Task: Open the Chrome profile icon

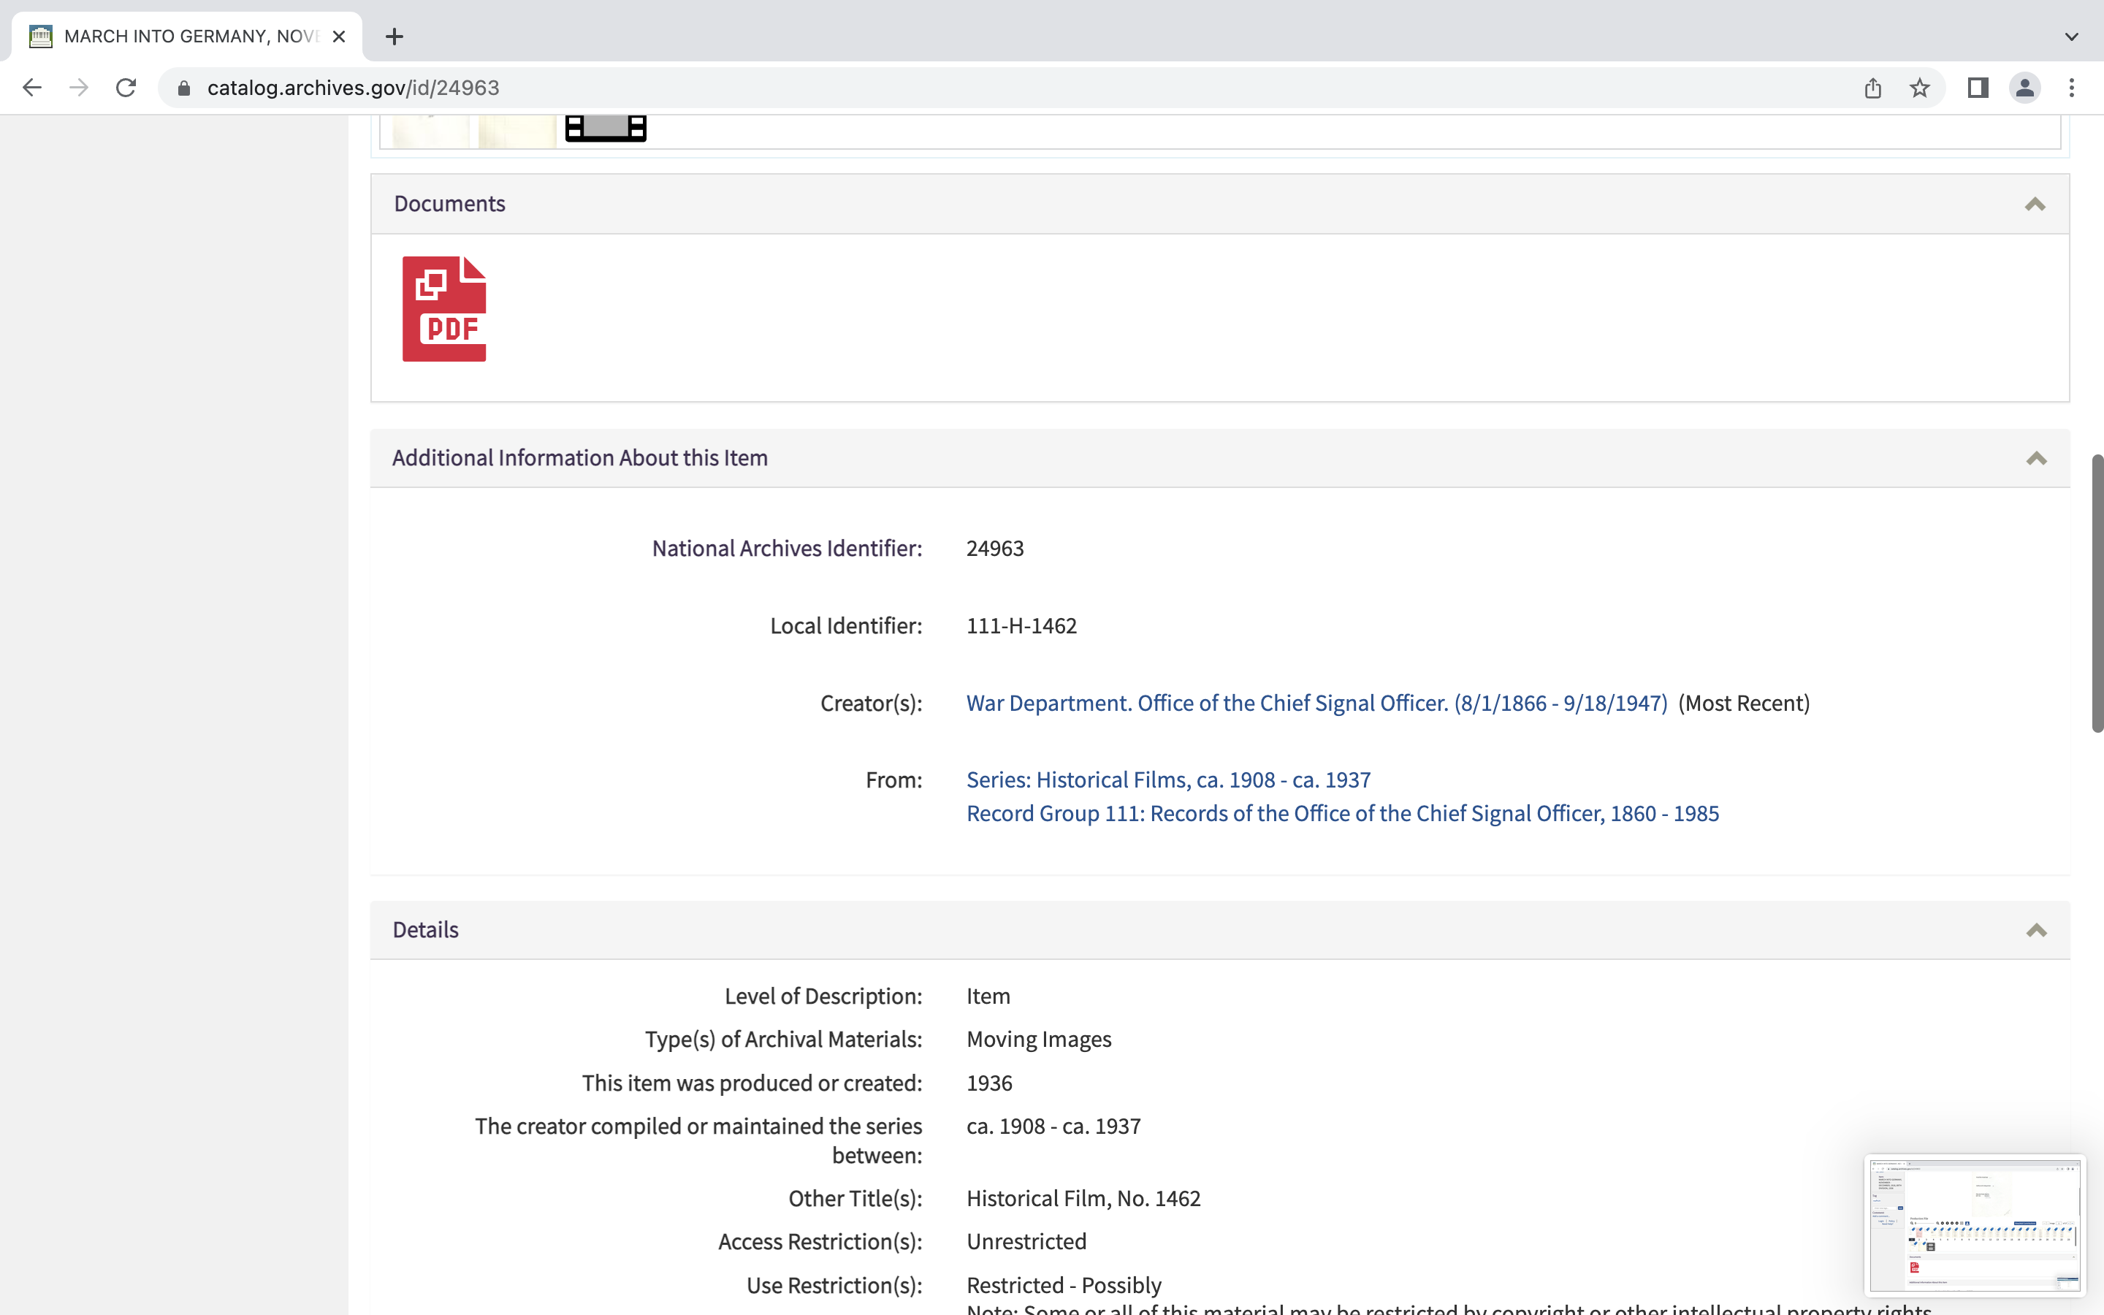Action: [2025, 88]
